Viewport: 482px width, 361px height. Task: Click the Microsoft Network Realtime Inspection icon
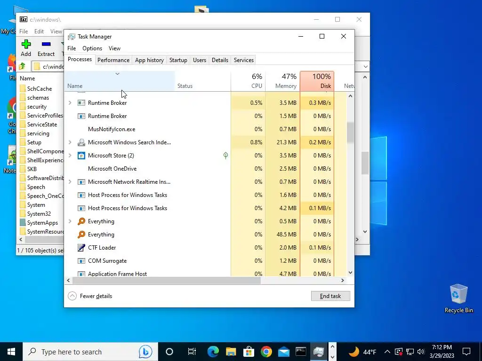click(81, 182)
